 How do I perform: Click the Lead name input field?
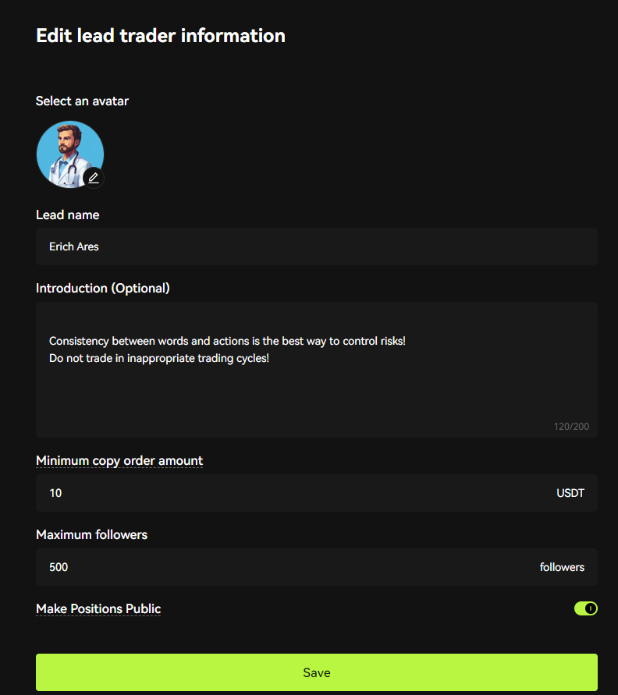pos(317,246)
